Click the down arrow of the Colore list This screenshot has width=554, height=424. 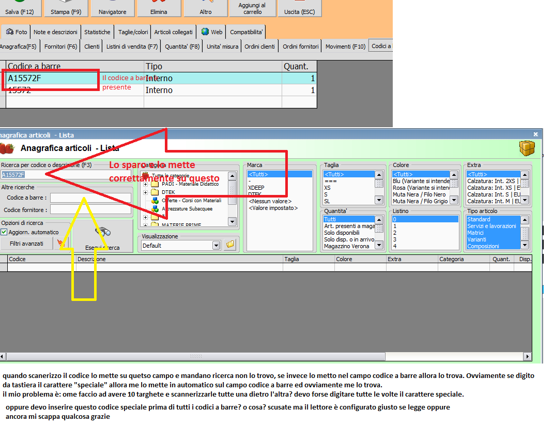pos(454,200)
